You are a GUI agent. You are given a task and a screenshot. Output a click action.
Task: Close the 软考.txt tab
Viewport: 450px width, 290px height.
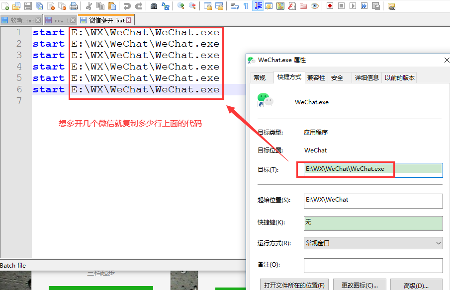(x=38, y=20)
